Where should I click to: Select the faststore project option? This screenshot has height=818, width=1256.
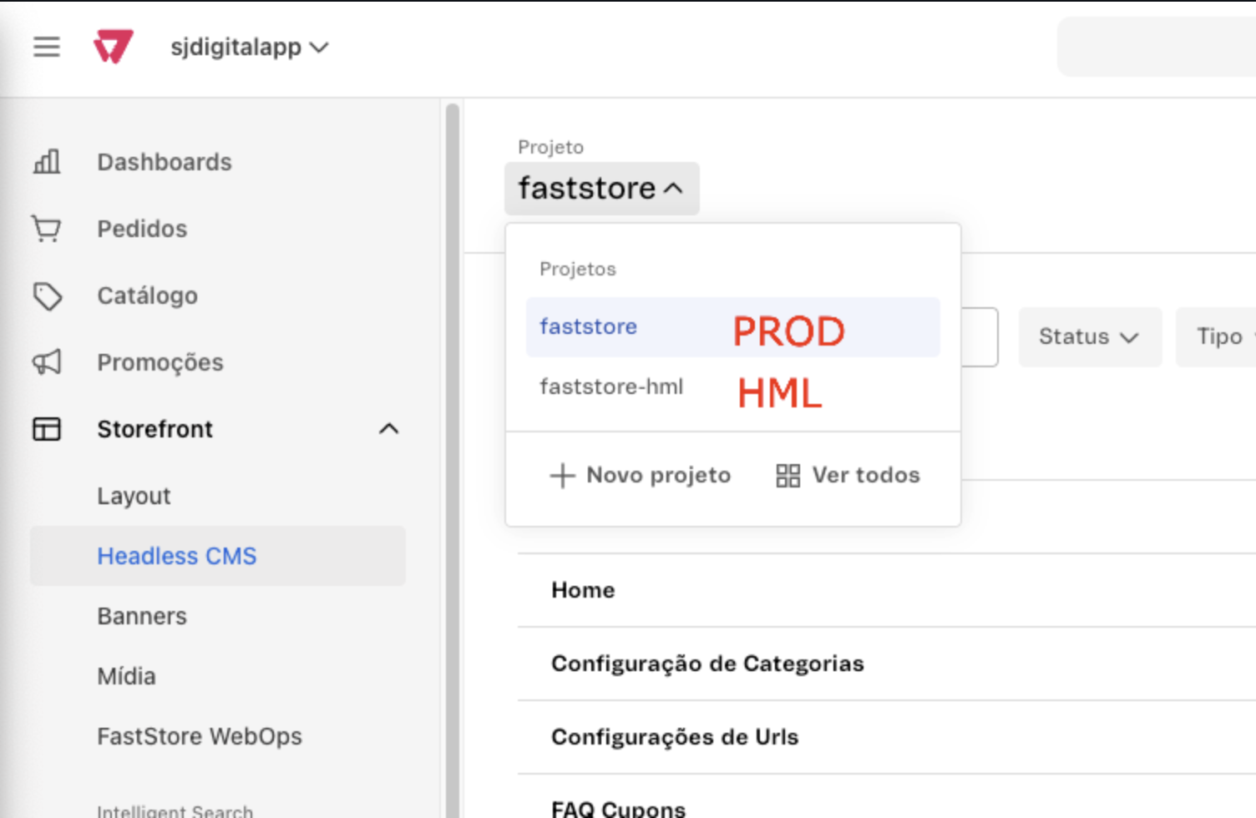(x=589, y=327)
